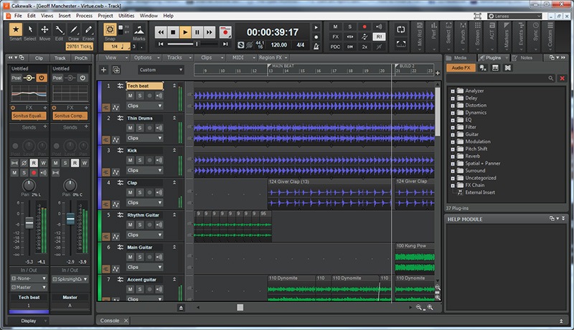Screen dimensions: 574x330
Task: Switch to the Media browser tab
Action: coord(460,58)
